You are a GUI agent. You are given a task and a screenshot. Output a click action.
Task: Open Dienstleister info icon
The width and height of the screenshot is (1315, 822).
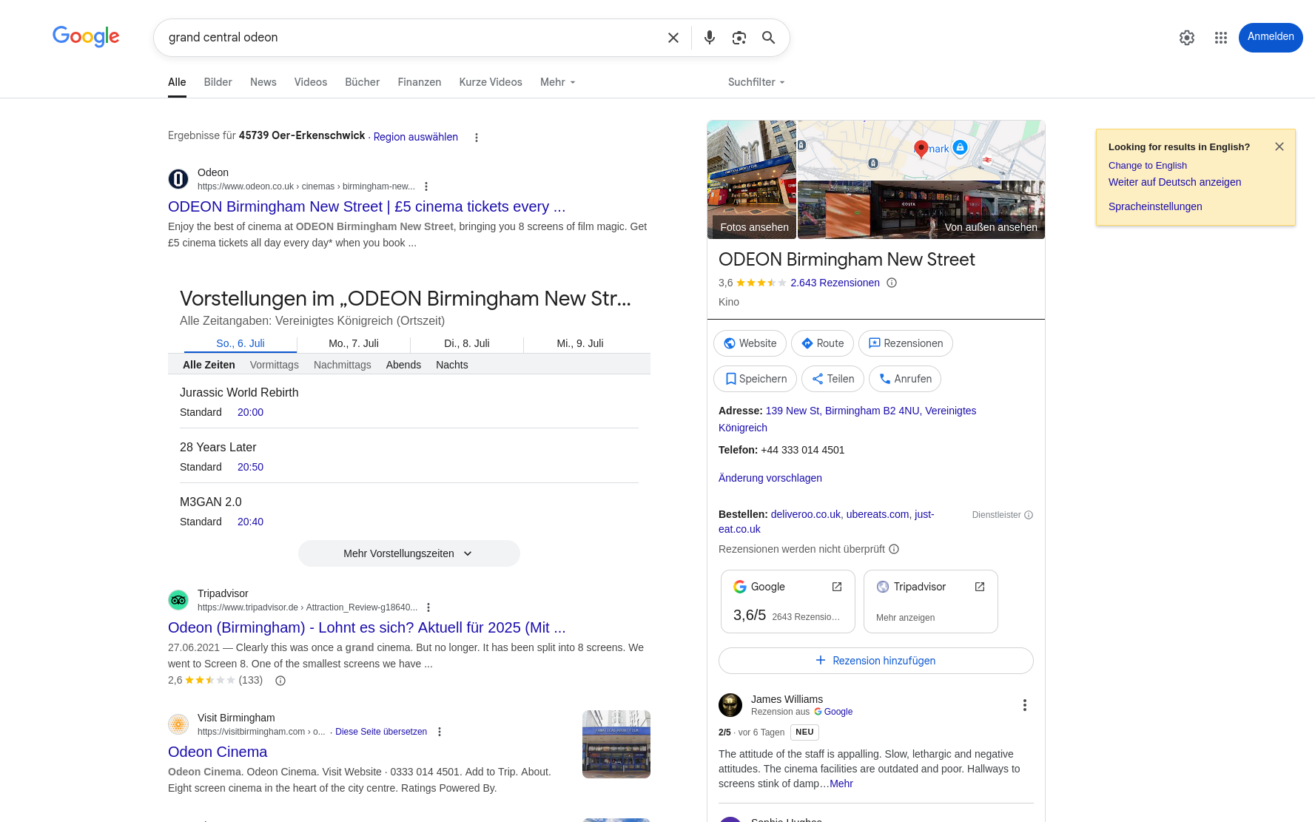(x=1029, y=515)
